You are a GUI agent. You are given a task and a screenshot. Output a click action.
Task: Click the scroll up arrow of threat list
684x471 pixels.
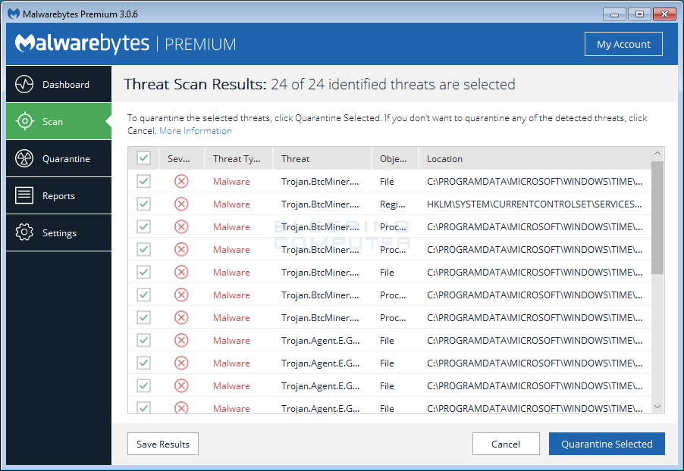click(657, 154)
